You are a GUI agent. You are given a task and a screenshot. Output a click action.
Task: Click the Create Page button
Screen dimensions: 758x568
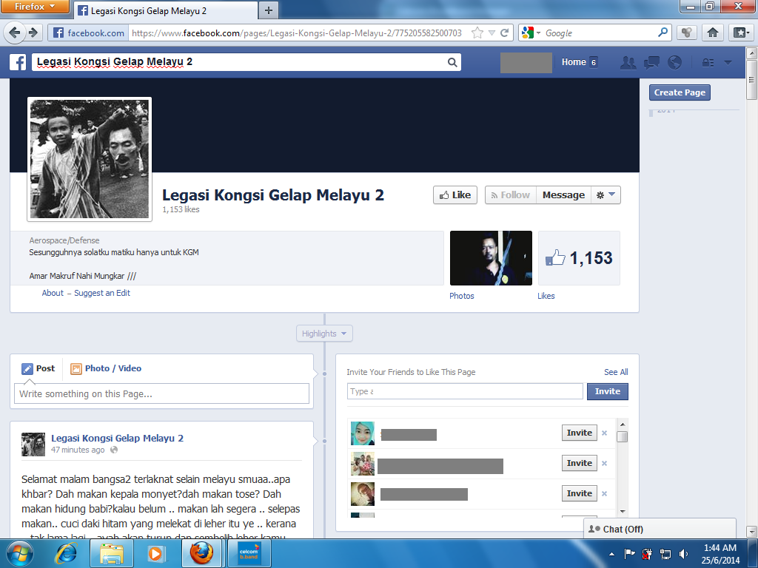coord(680,92)
